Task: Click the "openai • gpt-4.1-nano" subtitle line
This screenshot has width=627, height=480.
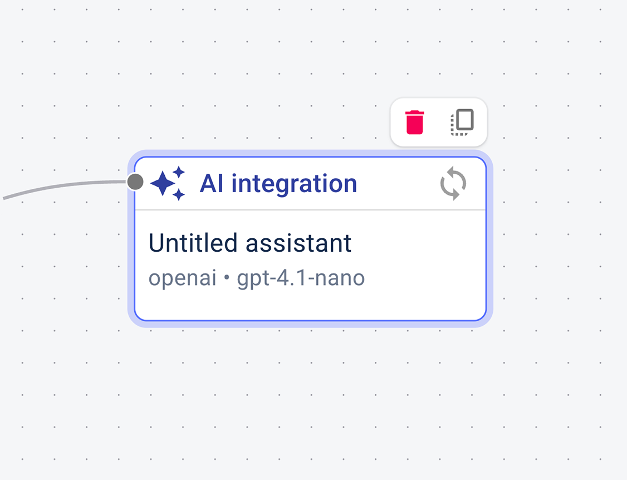Action: [256, 278]
